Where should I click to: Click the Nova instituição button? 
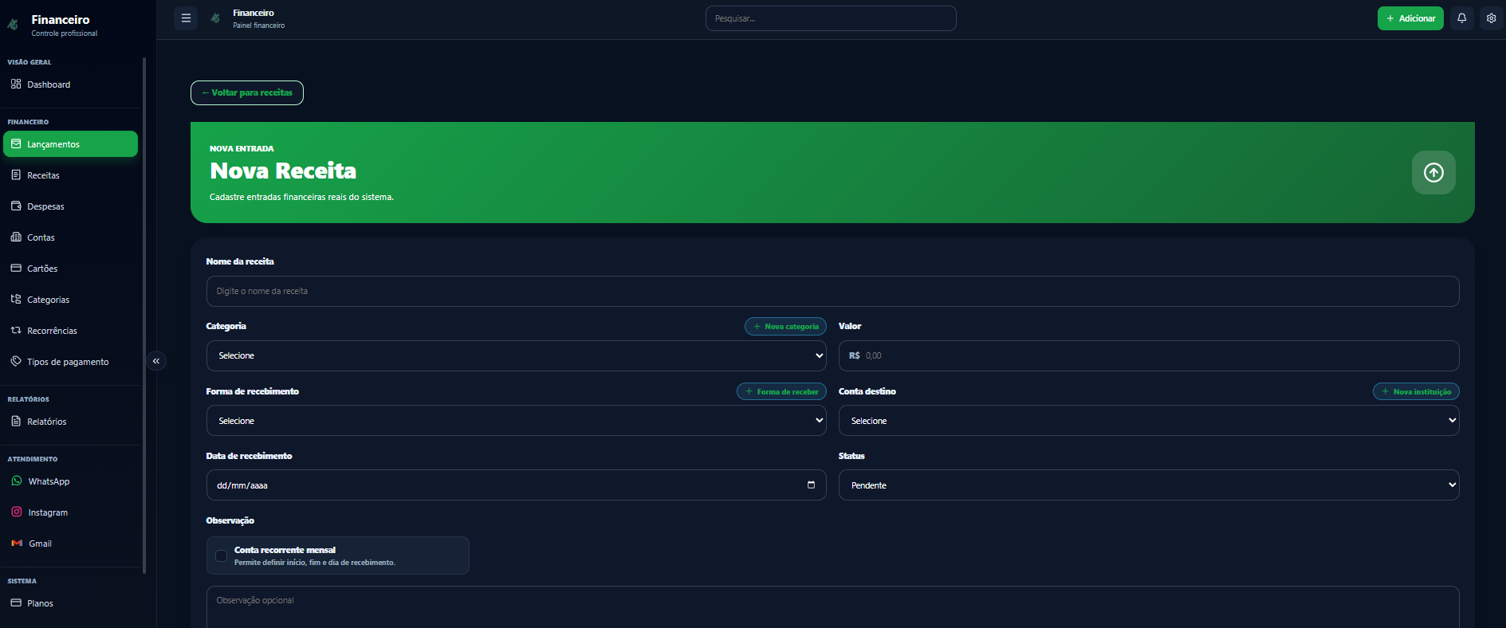tap(1416, 391)
